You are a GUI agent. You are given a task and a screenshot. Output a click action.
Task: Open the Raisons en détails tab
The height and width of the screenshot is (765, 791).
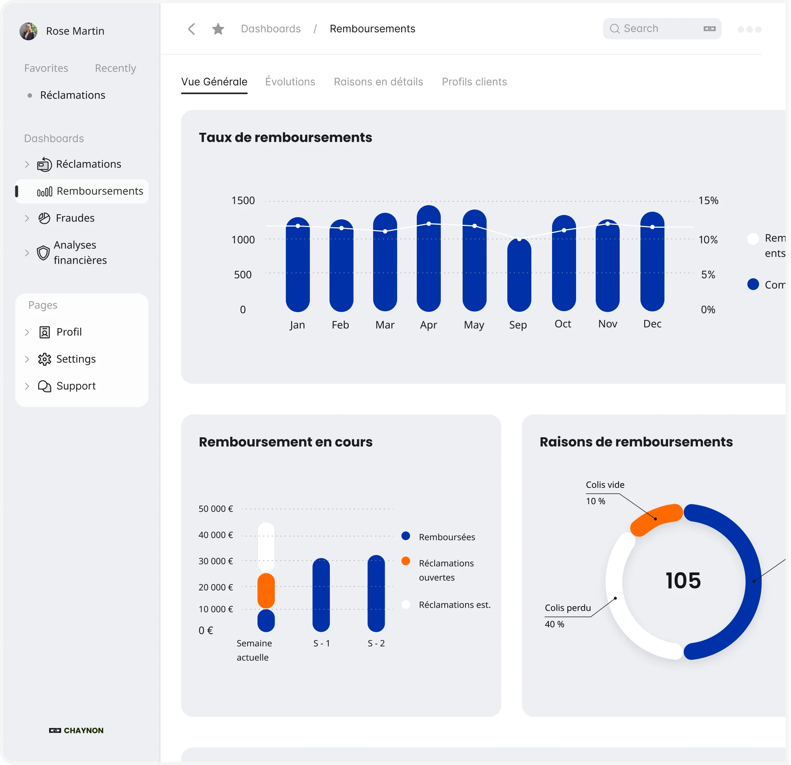point(378,82)
